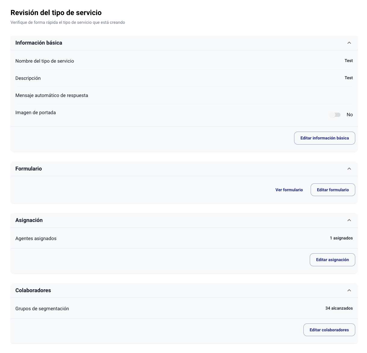This screenshot has height=353, width=367.
Task: Click the 34 alcanzados value
Action: pyautogui.click(x=339, y=308)
